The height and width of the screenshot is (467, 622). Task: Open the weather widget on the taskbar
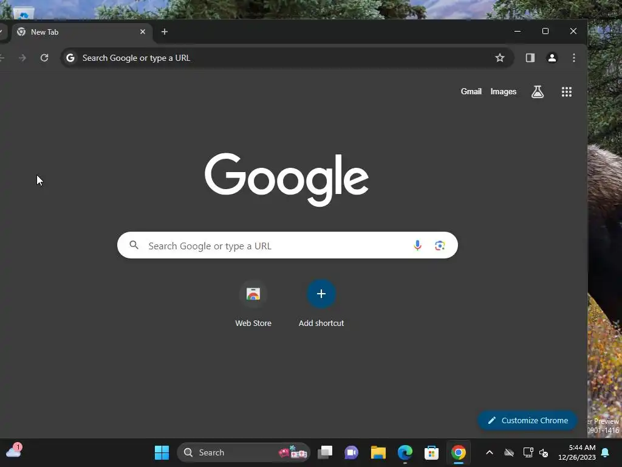(14, 451)
